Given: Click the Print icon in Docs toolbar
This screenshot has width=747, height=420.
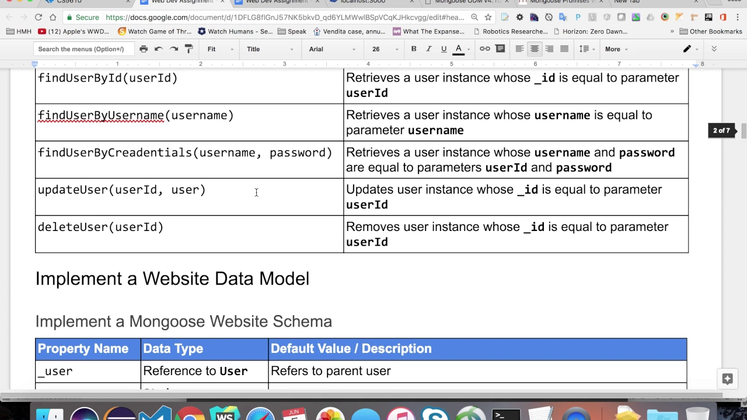Looking at the screenshot, I should coord(144,49).
